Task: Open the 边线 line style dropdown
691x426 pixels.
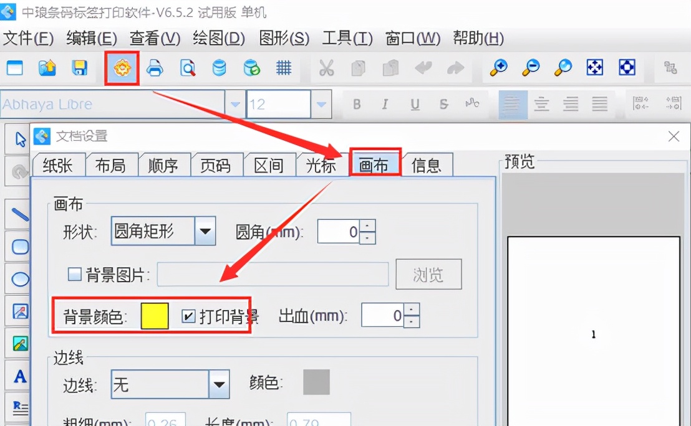Action: tap(219, 384)
